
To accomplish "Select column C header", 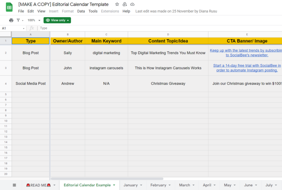I will click(x=106, y=34).
